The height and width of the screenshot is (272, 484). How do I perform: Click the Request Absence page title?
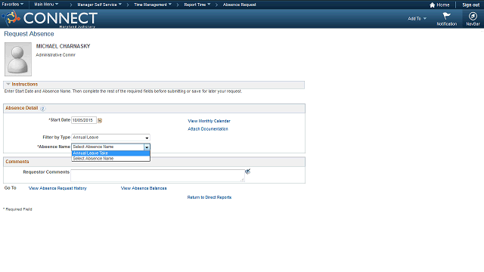click(x=29, y=34)
